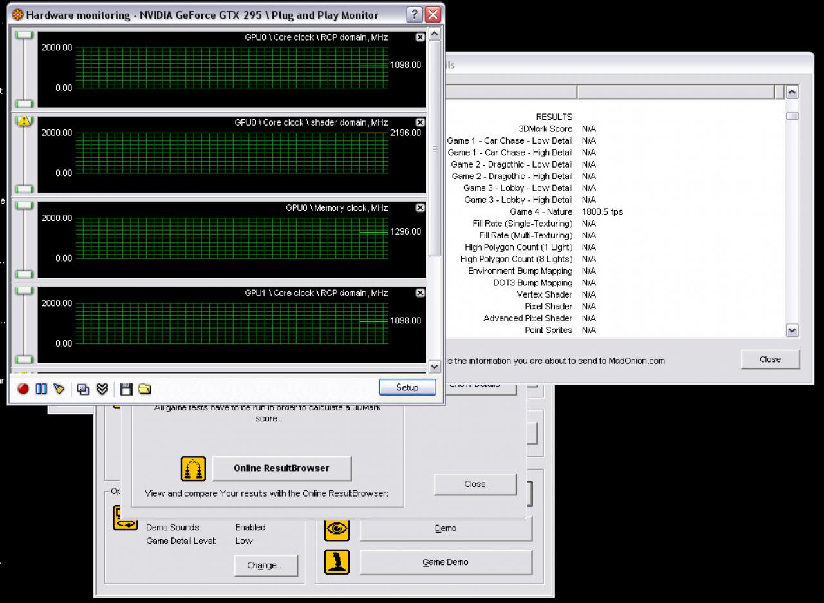Close the GPU0 shader domain graph
Image resolution: width=824 pixels, height=603 pixels.
420,122
